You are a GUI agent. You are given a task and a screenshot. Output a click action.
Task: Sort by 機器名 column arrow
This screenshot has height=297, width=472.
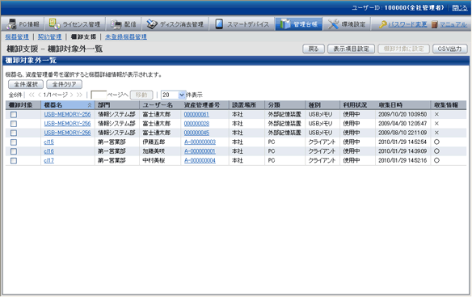click(90, 105)
